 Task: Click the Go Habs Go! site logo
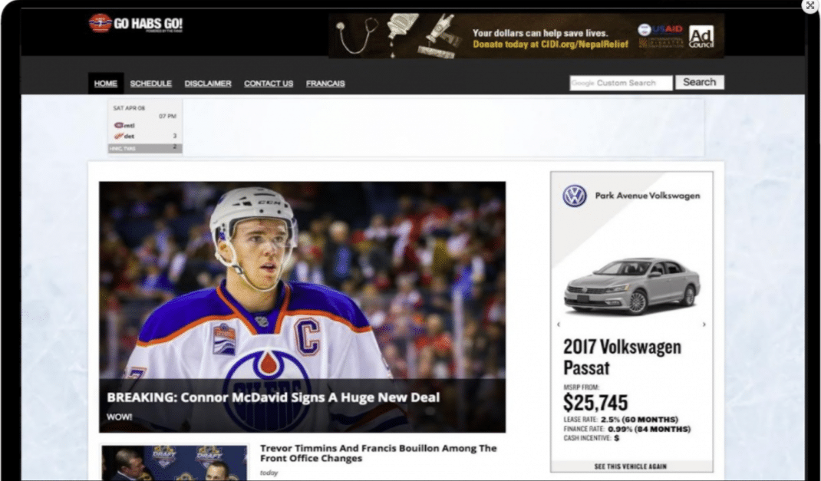tap(135, 24)
